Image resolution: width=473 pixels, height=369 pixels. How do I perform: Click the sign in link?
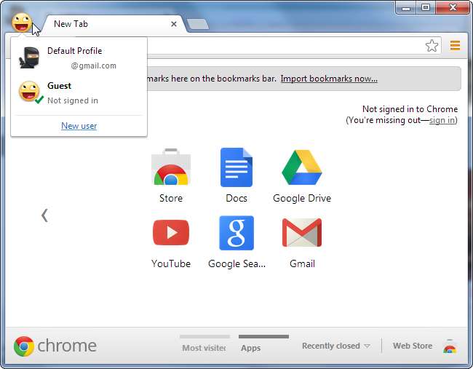point(442,120)
